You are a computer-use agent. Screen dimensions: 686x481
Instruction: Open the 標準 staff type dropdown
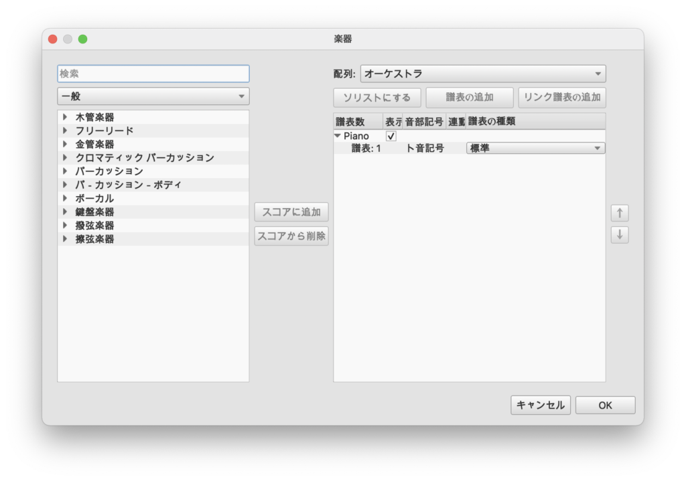(535, 149)
